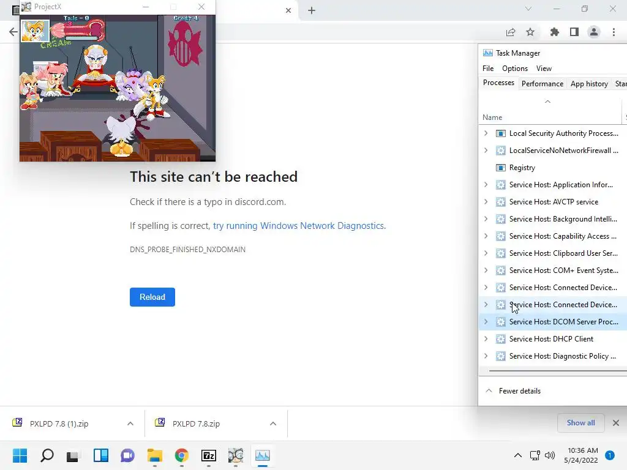
Task: Open the View menu in Task Manager
Action: coord(544,69)
